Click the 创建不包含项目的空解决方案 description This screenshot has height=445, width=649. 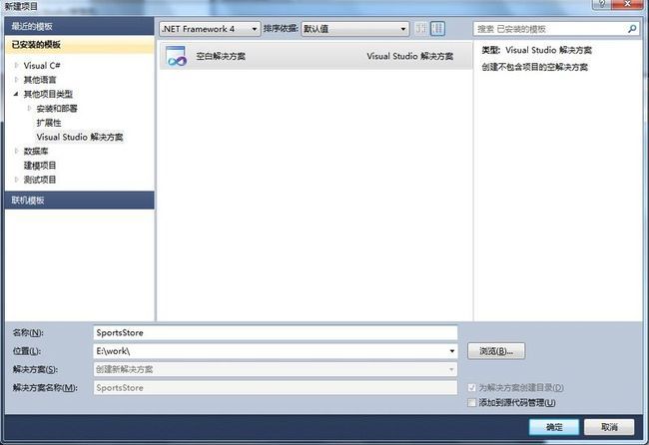coord(534,67)
